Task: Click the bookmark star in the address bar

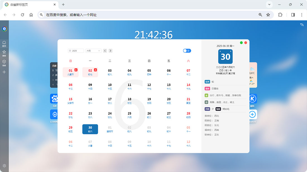Action: [268, 14]
